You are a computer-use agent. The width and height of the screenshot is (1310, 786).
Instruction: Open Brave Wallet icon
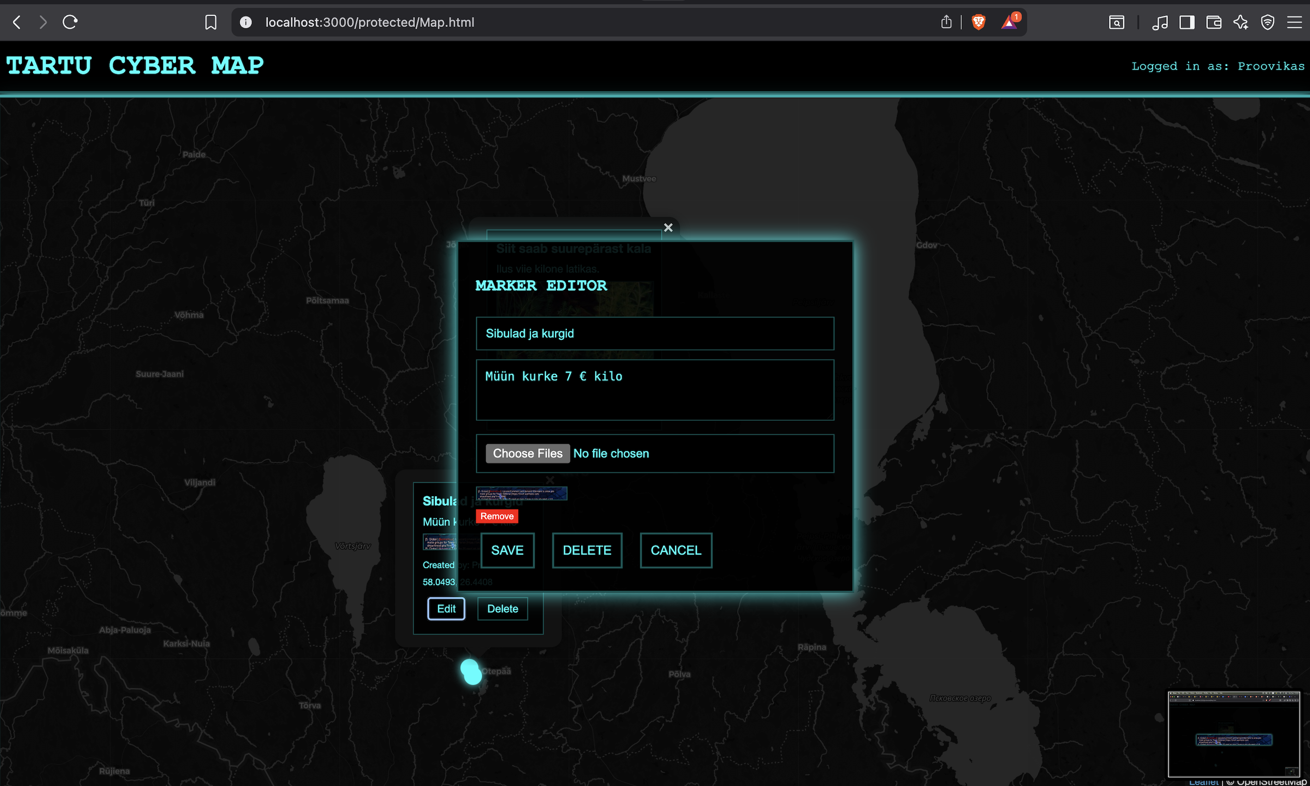(x=1214, y=22)
